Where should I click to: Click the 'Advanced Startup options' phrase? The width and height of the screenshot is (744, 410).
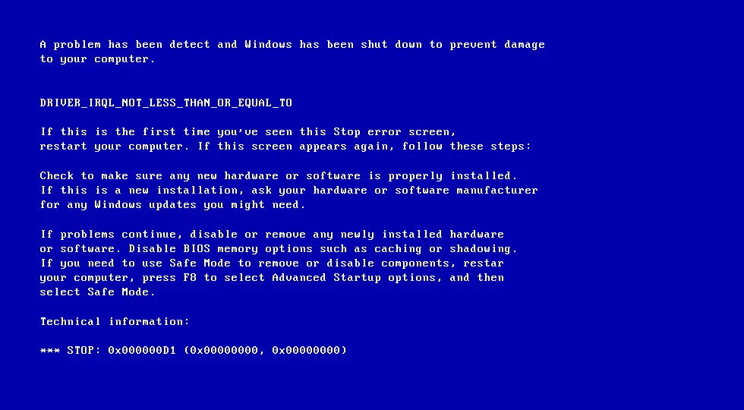click(354, 278)
